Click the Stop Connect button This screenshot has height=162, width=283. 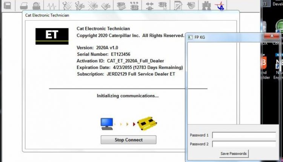point(129,140)
